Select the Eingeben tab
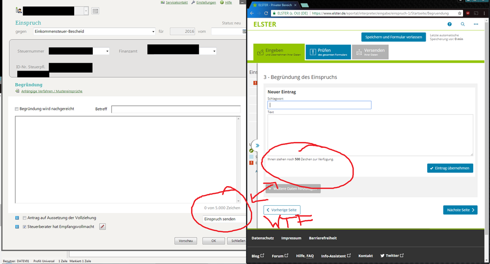Screen dimensions: 490x264 279,52
